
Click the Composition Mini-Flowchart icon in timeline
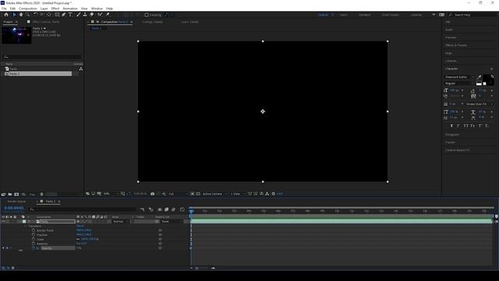pyautogui.click(x=142, y=209)
